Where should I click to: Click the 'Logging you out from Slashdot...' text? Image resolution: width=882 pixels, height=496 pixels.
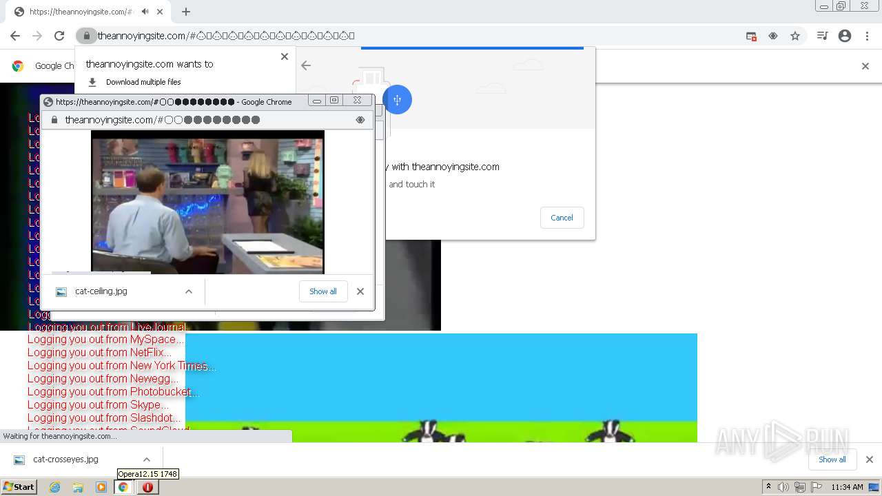[104, 418]
